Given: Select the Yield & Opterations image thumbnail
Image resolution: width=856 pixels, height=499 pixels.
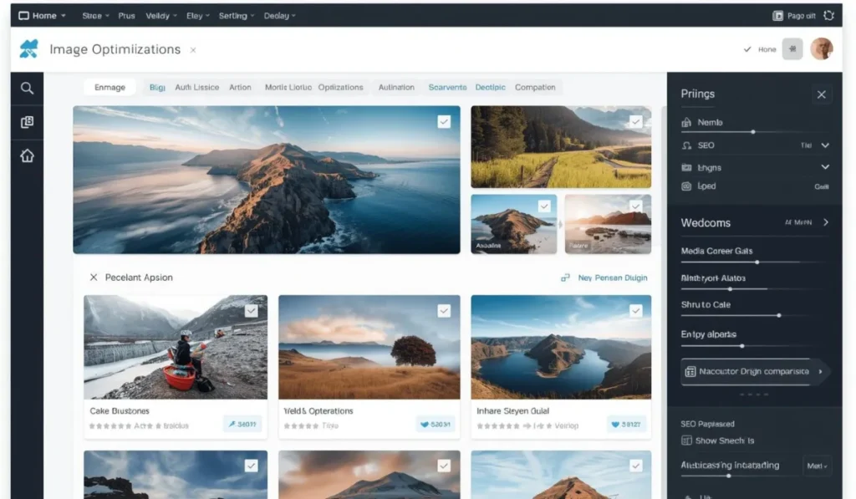Looking at the screenshot, I should coord(369,347).
